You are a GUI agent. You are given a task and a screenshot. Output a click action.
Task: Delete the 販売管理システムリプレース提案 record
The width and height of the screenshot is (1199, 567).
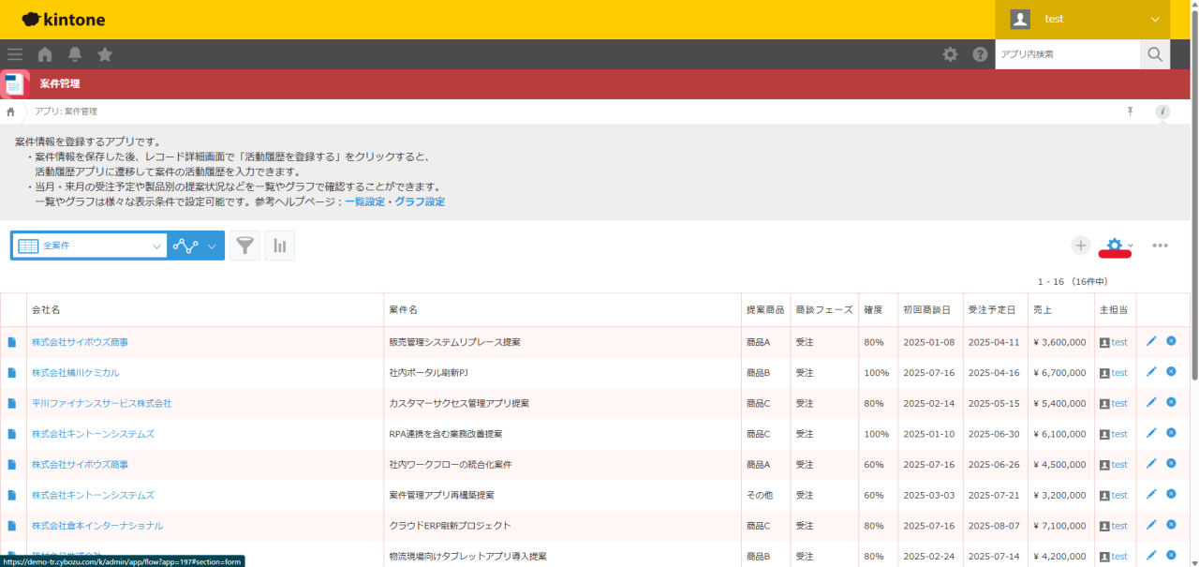pos(1171,341)
